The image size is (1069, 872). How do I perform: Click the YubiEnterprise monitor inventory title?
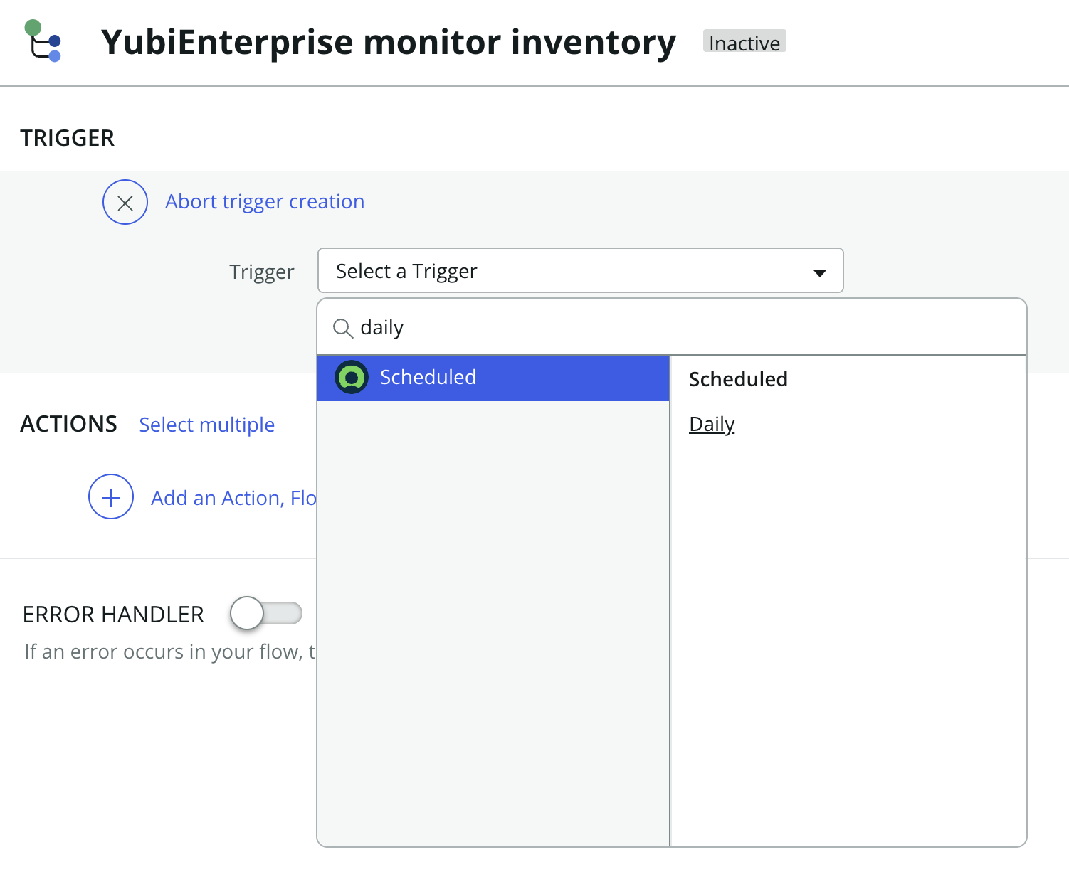389,42
